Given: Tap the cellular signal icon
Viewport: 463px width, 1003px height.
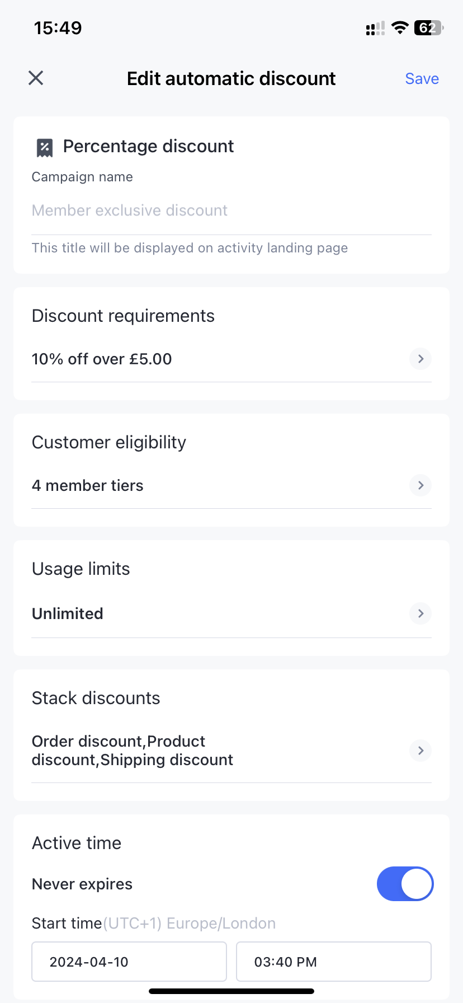Looking at the screenshot, I should tap(375, 29).
